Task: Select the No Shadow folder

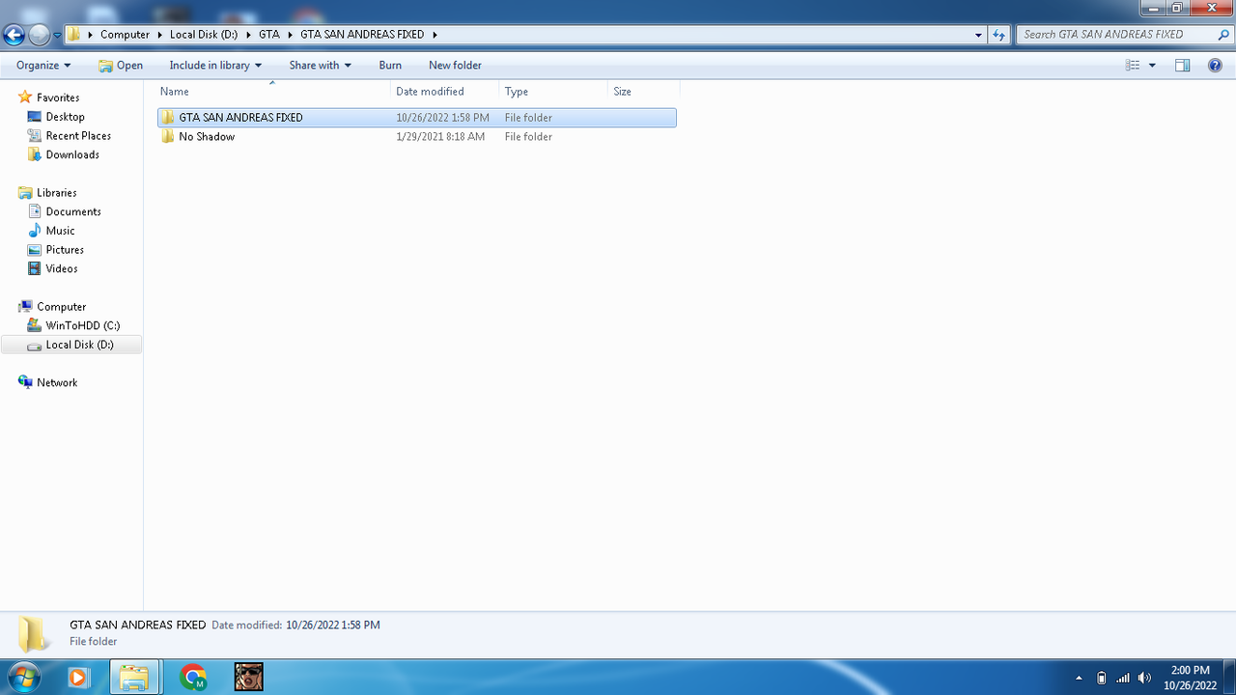Action: point(417,137)
